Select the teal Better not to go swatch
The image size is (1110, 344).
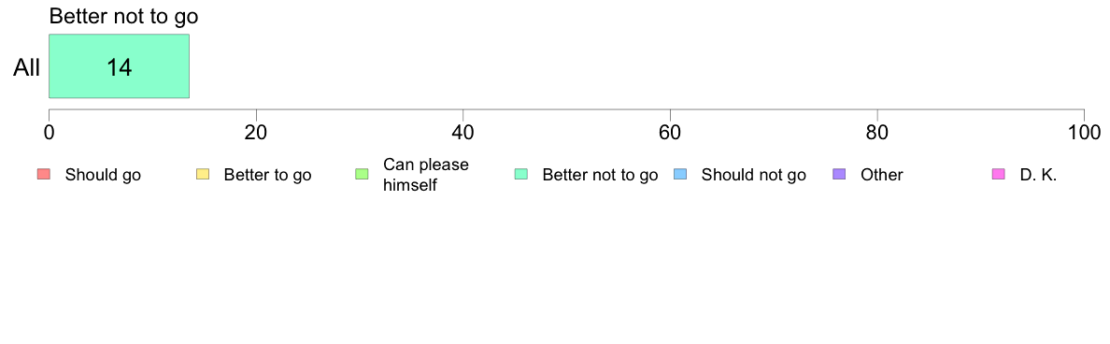click(x=521, y=175)
